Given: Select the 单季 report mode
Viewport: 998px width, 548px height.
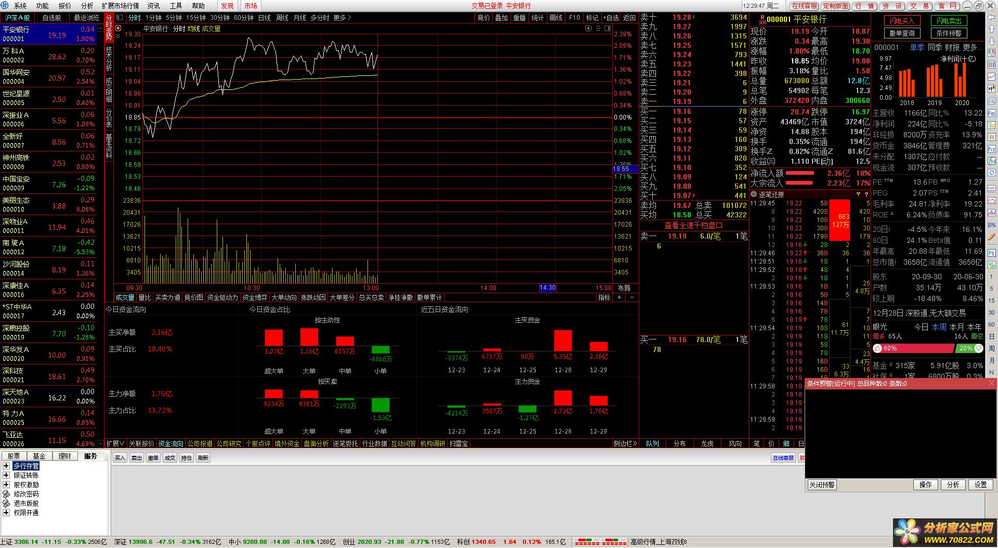Looking at the screenshot, I should tap(917, 47).
